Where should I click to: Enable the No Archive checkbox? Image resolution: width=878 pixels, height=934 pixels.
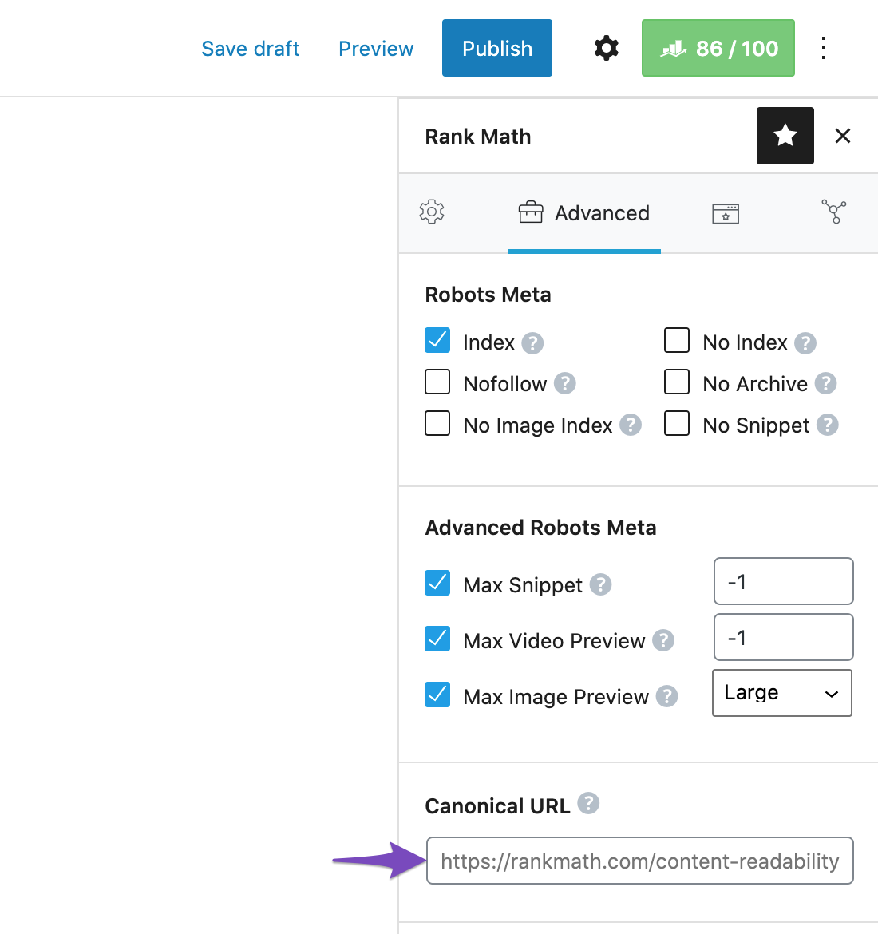click(x=677, y=382)
